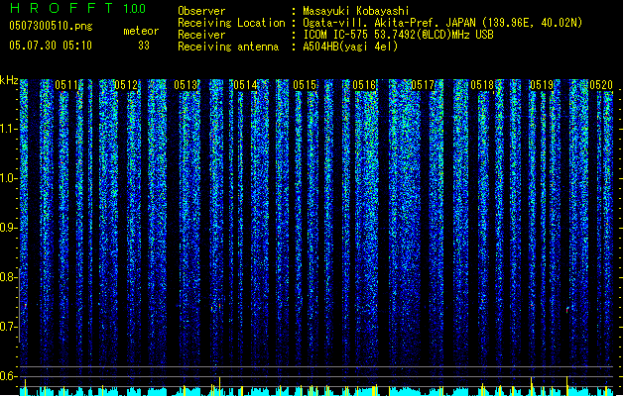Screen dimensions: 624x396
Task: Click the 1.0 kHz axis tick label
Action: coord(8,178)
